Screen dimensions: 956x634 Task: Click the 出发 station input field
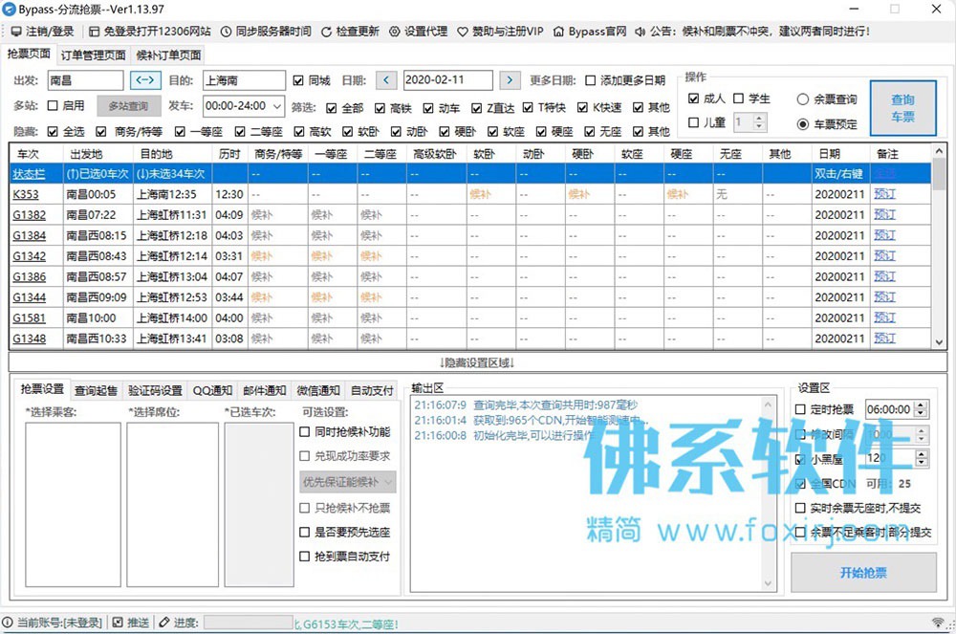point(85,80)
